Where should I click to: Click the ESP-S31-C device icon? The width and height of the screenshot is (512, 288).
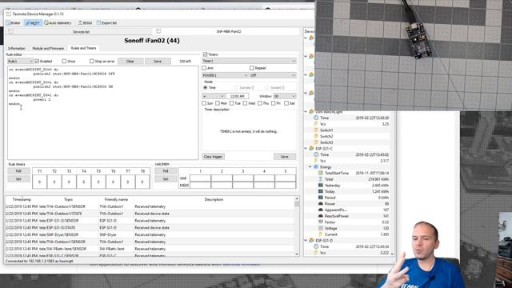pos(311,149)
